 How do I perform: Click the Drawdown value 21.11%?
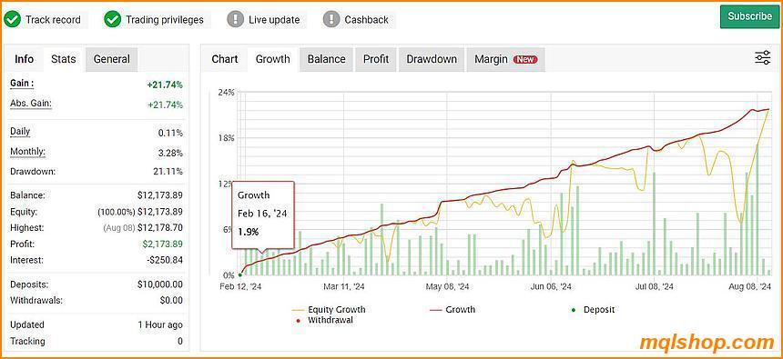(x=168, y=172)
